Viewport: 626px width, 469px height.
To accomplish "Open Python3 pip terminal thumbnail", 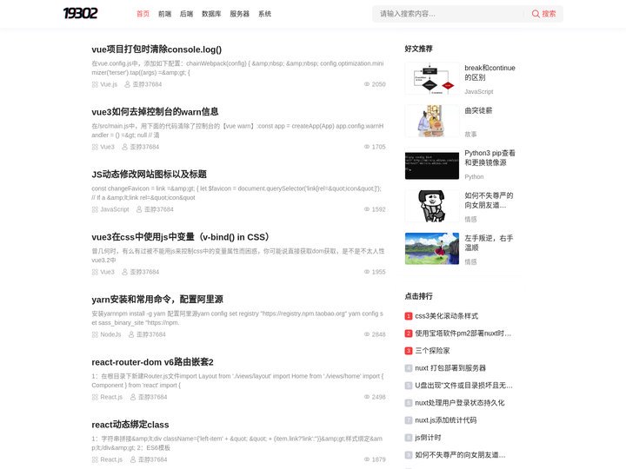I will pyautogui.click(x=432, y=164).
